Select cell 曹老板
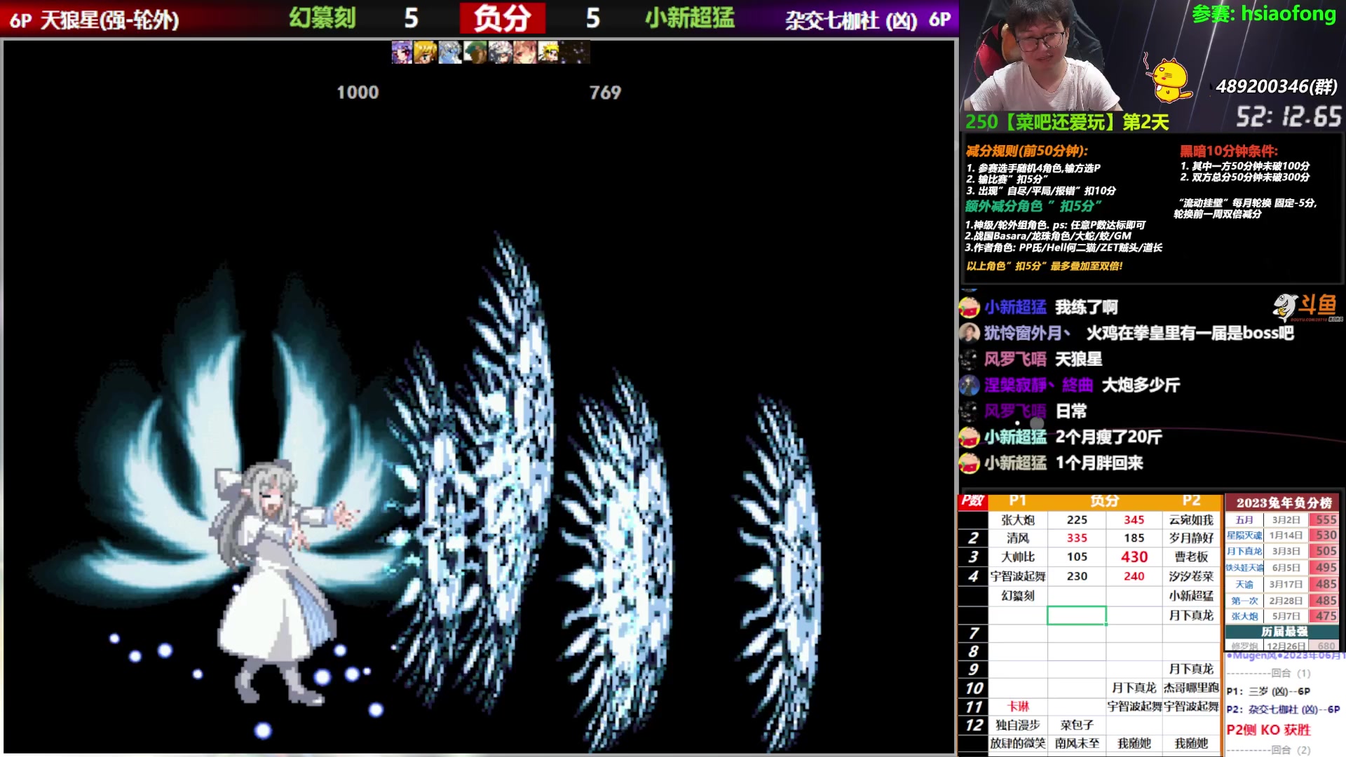This screenshot has width=1346, height=757. pos(1191,557)
